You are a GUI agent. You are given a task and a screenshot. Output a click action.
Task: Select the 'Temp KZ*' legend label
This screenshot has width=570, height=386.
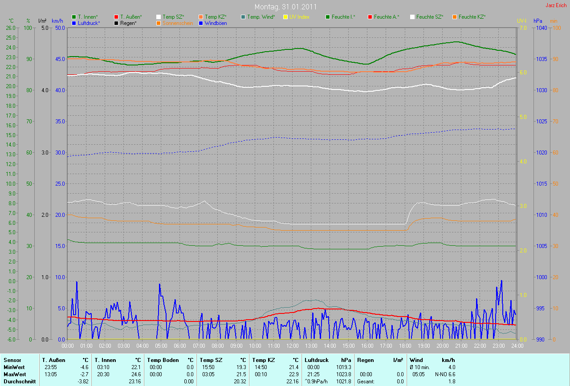point(216,17)
